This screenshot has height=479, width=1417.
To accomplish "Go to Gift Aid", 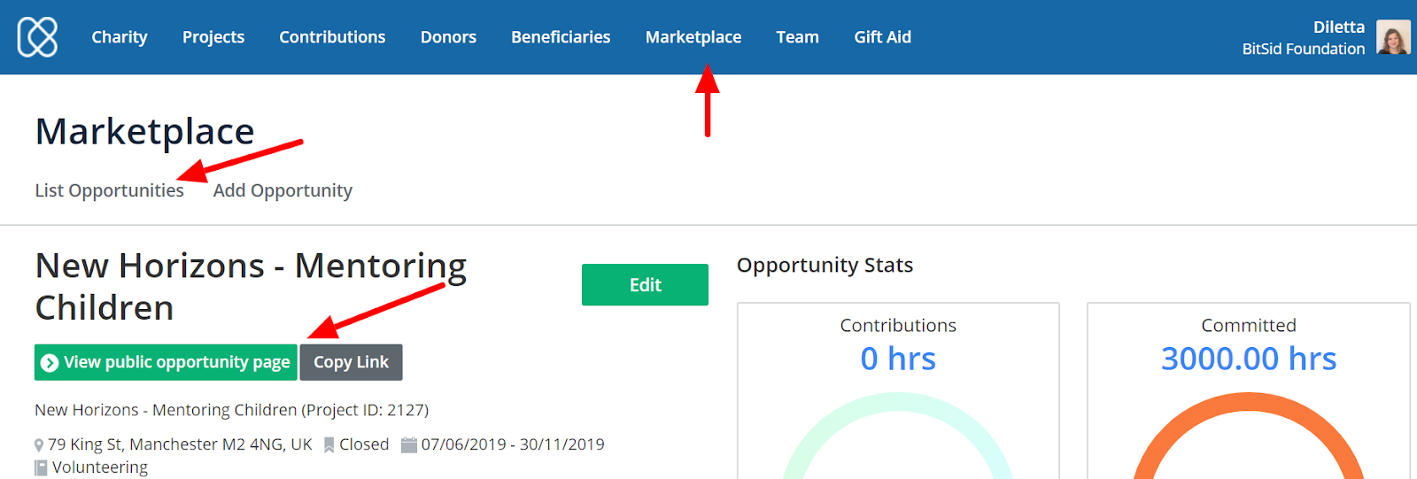I will (x=882, y=37).
